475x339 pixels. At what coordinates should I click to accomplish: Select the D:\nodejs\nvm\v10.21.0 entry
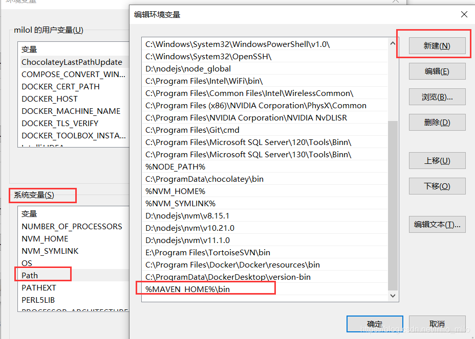click(x=265, y=228)
